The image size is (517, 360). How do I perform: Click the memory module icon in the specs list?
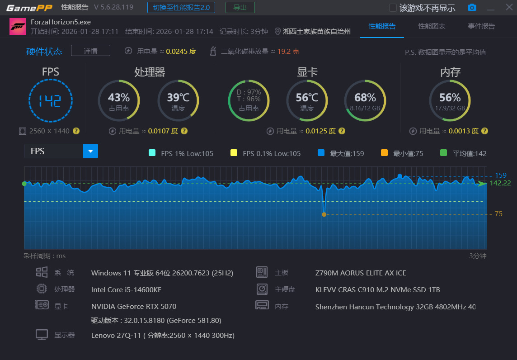(262, 305)
